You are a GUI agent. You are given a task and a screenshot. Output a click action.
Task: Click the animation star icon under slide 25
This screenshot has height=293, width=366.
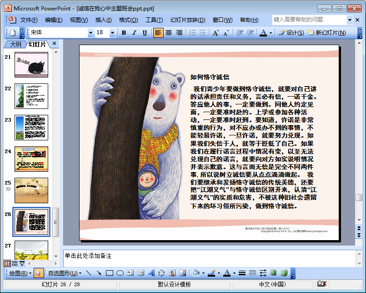(x=8, y=189)
